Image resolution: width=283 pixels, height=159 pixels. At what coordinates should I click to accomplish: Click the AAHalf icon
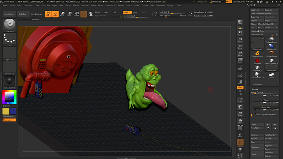pyautogui.click(x=240, y=54)
